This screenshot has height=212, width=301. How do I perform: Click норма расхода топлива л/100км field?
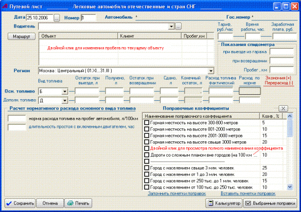tap(17, 118)
